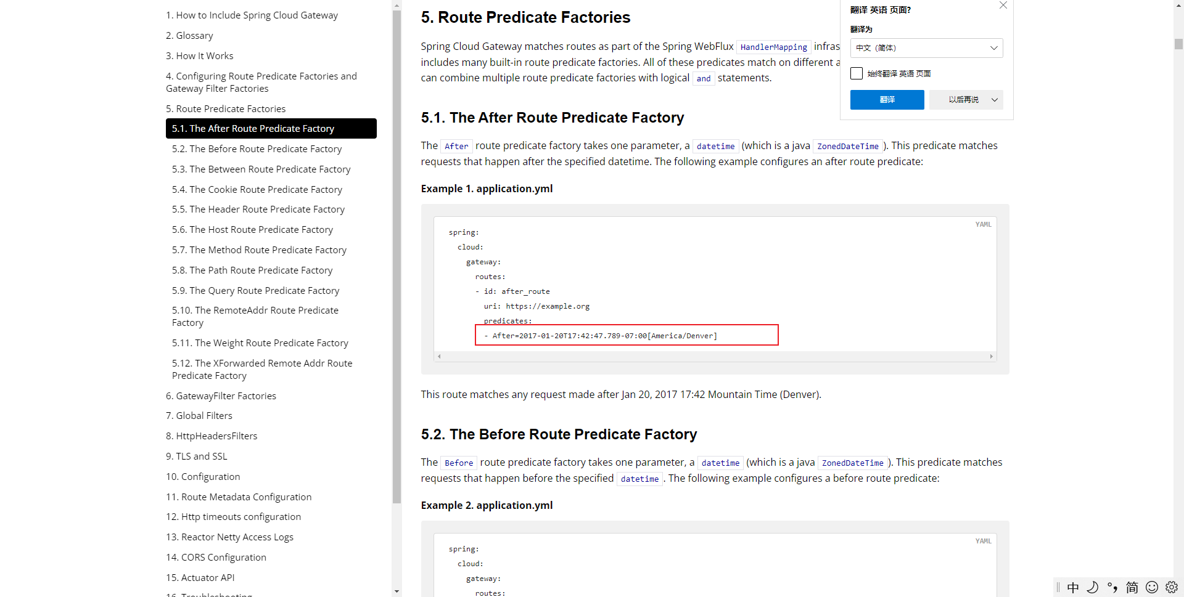Open '15. Actuator API' link

point(200,578)
